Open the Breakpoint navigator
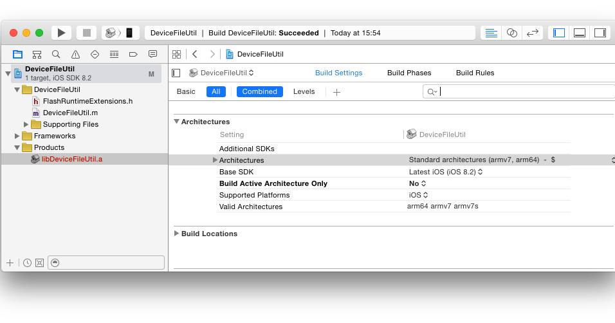Screen dimensions: 615x323 (133, 54)
